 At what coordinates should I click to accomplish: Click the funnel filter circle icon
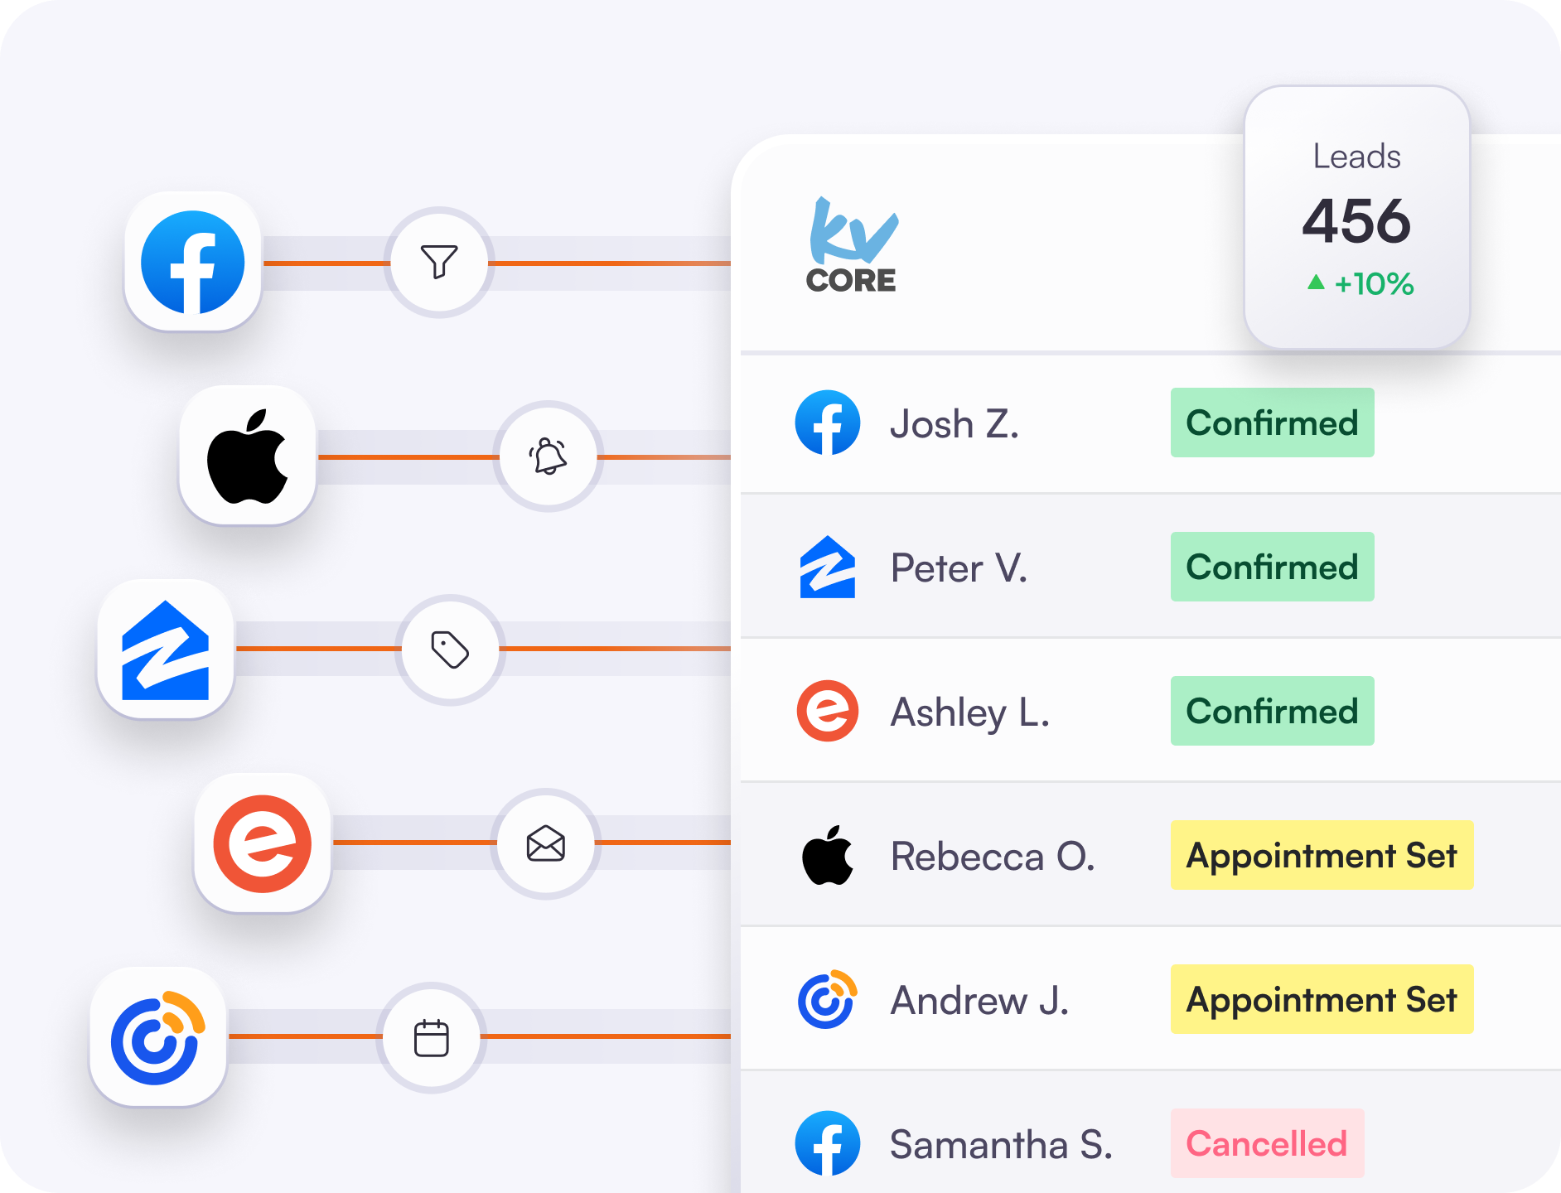439,263
